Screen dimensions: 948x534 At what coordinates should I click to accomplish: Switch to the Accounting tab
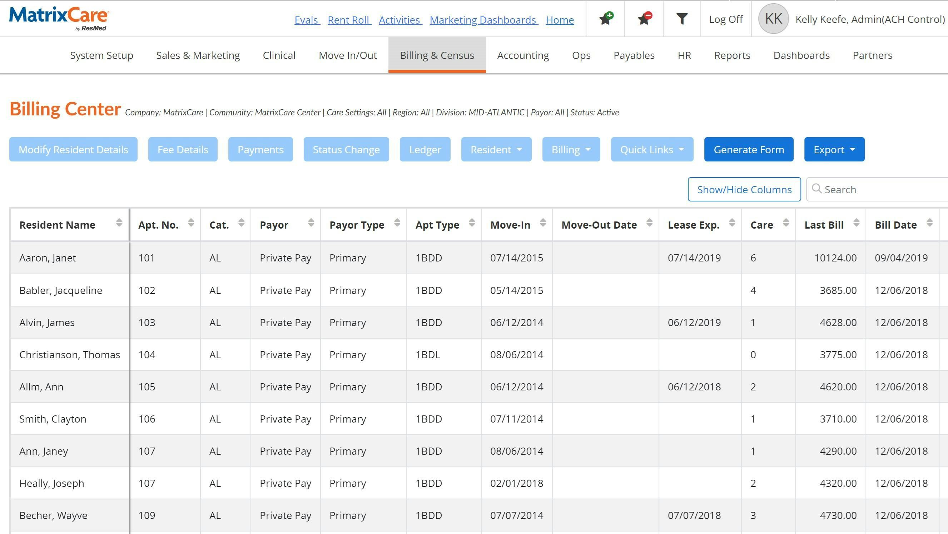point(522,55)
